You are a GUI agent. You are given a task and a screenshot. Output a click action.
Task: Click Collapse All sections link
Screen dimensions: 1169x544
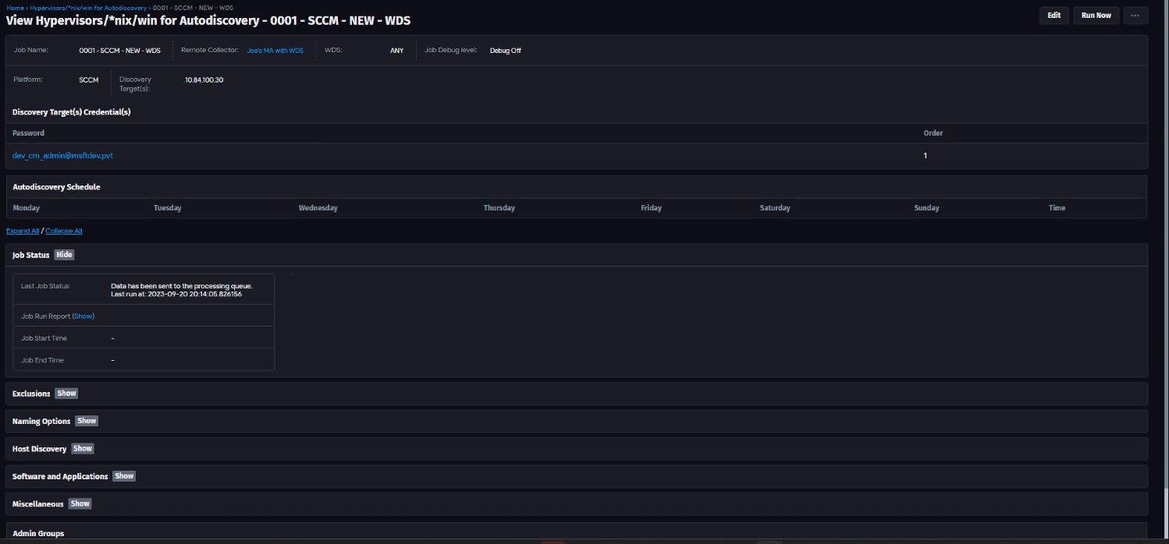[64, 231]
